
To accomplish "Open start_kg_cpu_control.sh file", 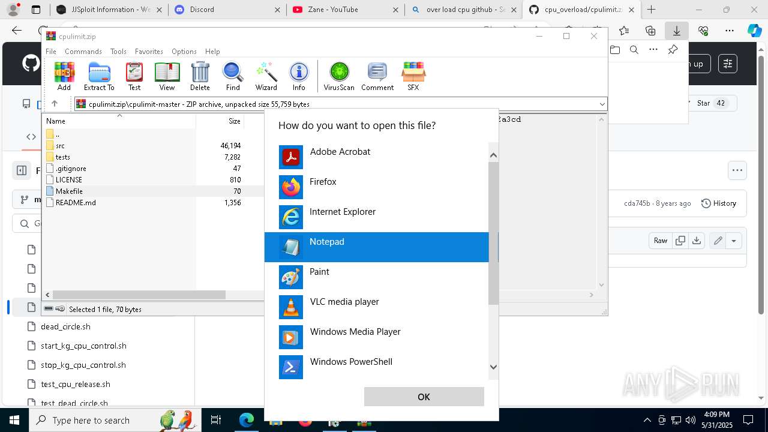I will [x=83, y=346].
